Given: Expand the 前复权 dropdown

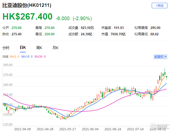Looking at the screenshot, I should (x=160, y=57).
